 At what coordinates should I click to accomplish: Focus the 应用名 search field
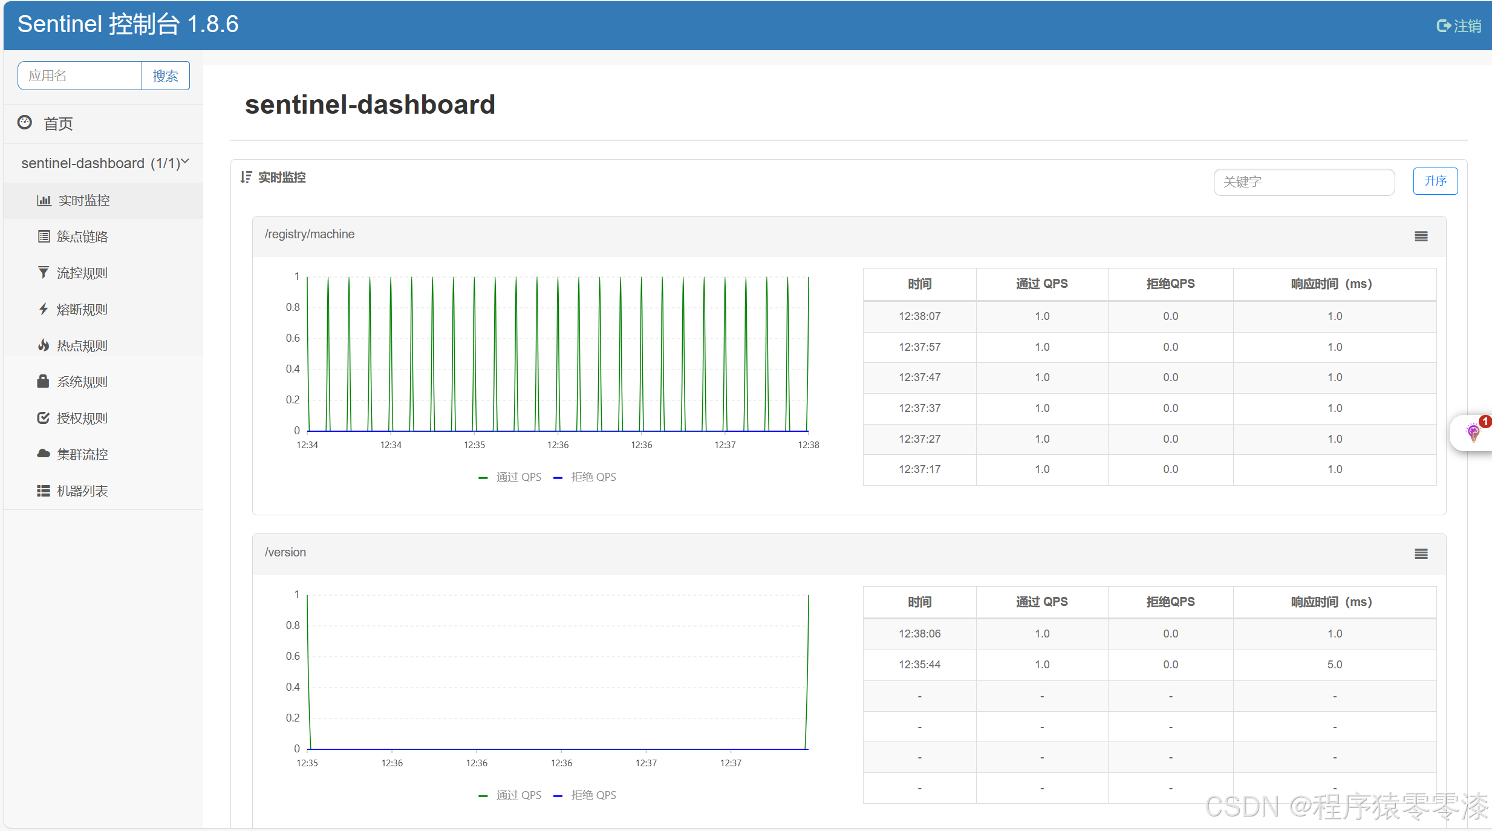coord(80,76)
